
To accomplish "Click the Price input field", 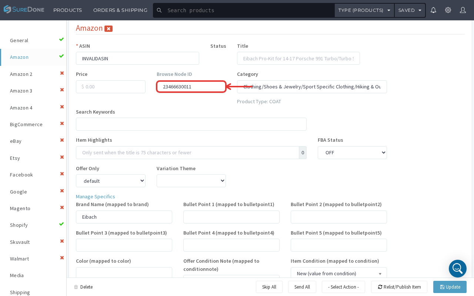I will pos(111,87).
